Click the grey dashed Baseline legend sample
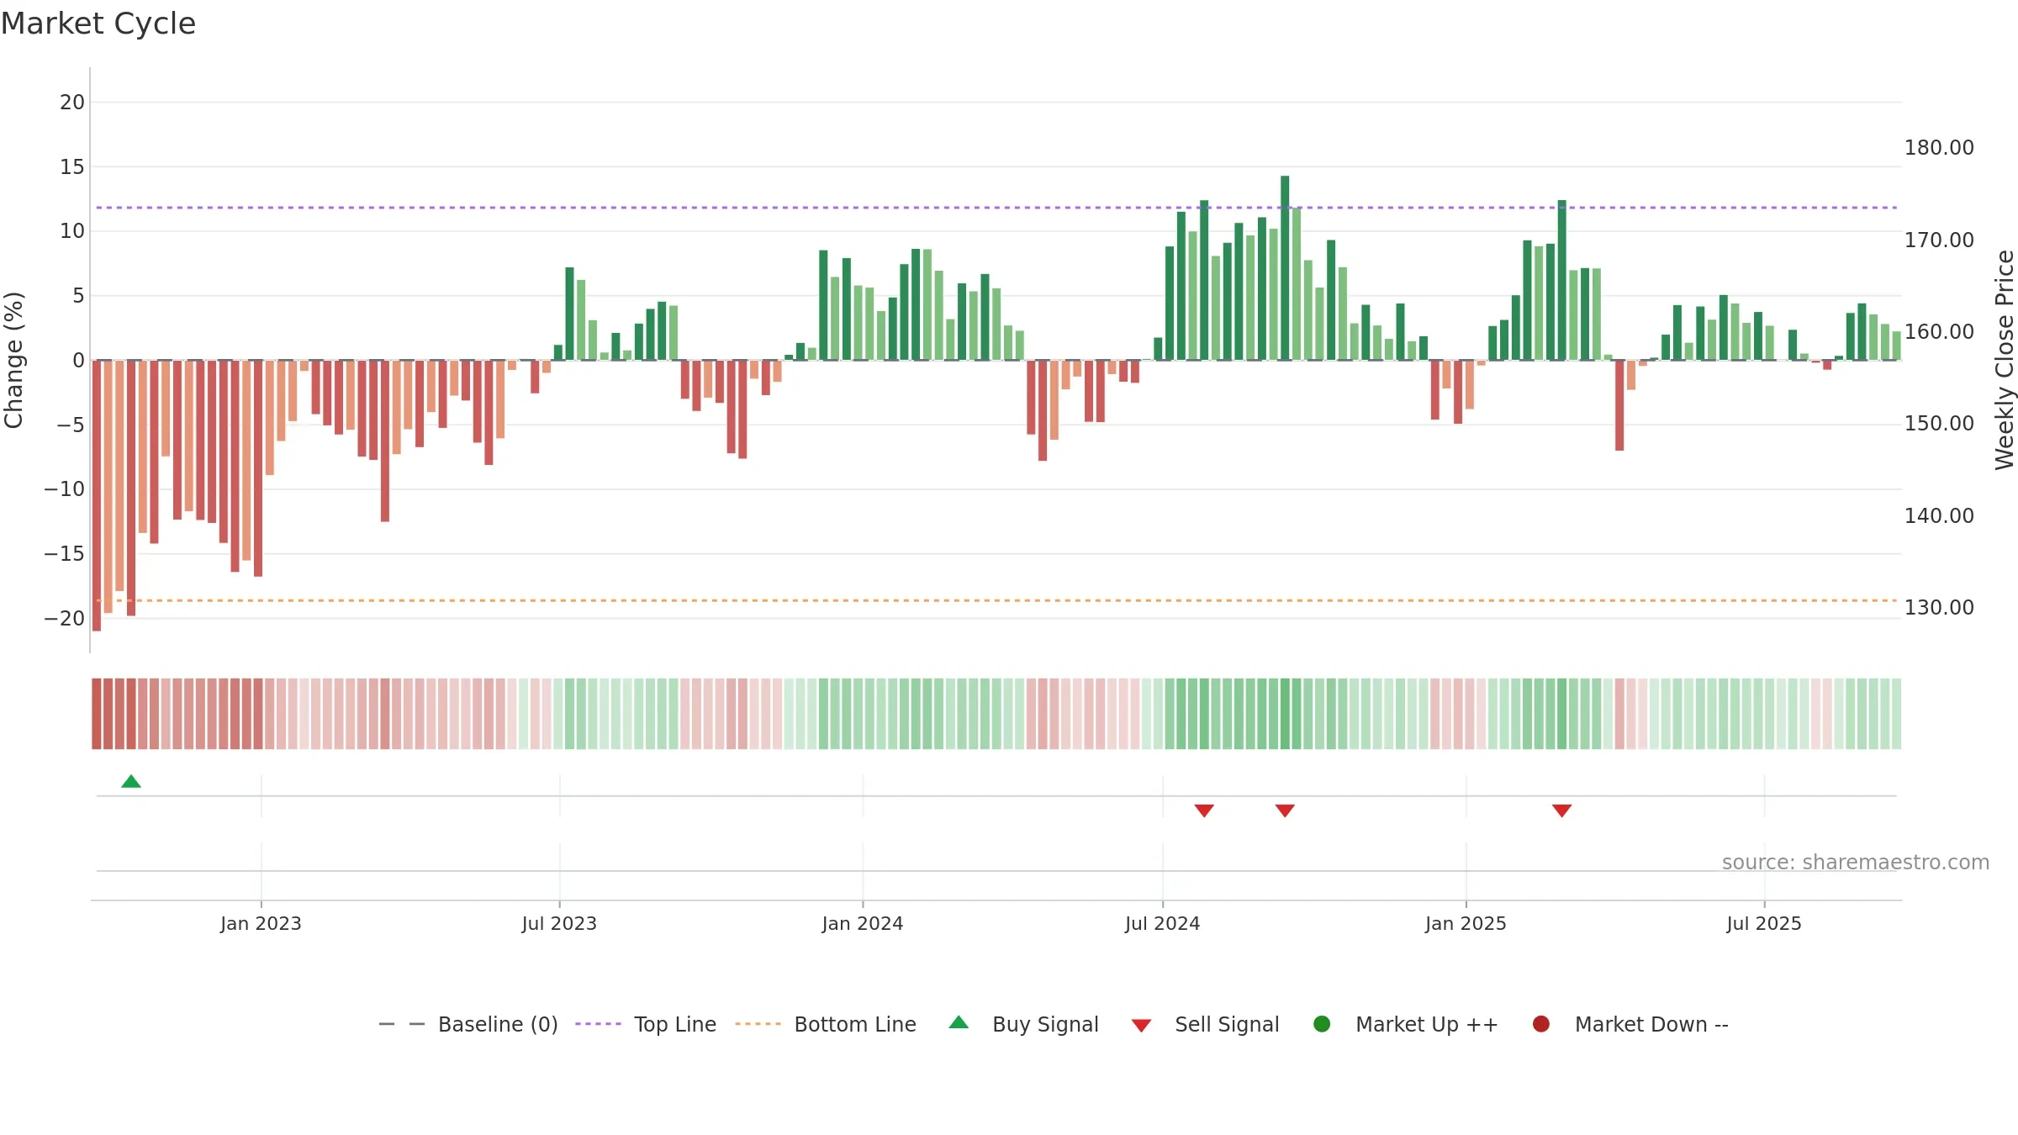 [x=402, y=1024]
